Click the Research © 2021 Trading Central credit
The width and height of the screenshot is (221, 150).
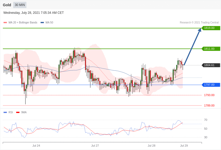point(199,22)
